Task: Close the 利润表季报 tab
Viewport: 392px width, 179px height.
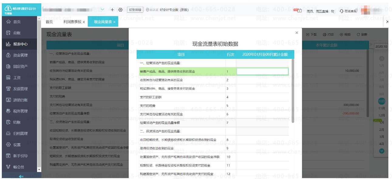Action: pos(84,22)
